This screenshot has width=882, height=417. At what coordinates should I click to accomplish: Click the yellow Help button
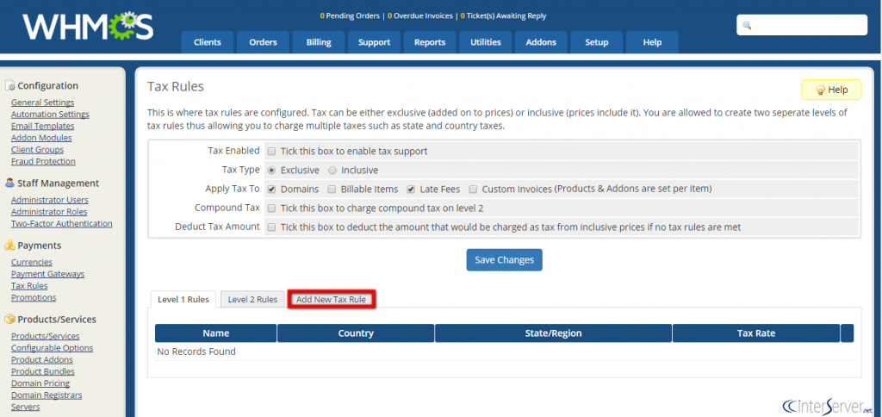tap(831, 90)
